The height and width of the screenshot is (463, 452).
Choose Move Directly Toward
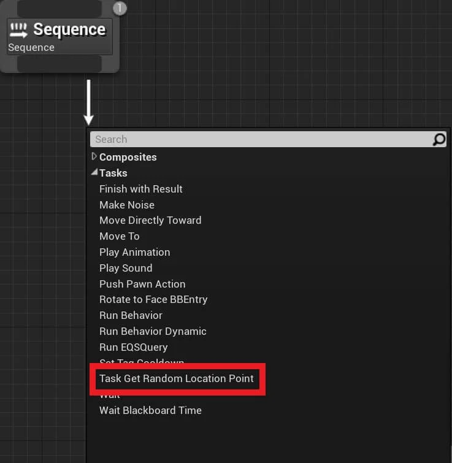pos(150,221)
